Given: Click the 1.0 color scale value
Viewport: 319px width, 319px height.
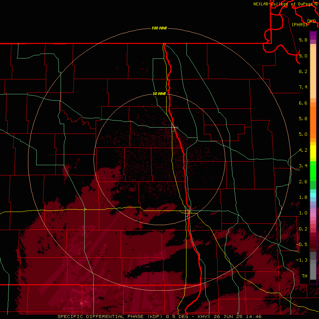Looking at the screenshot, I should (x=303, y=213).
